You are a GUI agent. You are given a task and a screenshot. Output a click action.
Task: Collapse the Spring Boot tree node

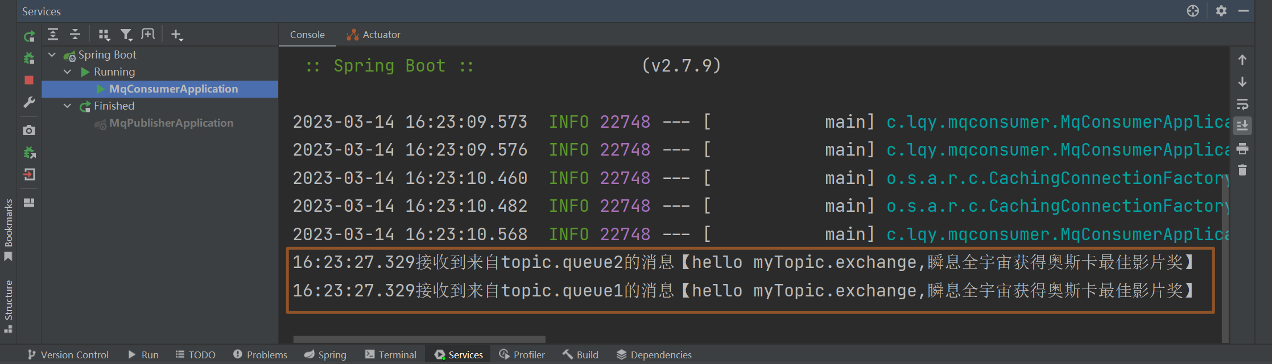pos(52,55)
